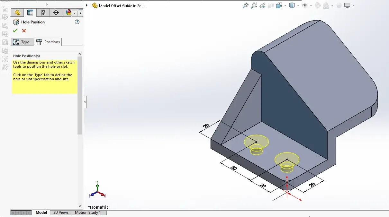The image size is (389, 217).
Task: Switch to the Type tab
Action: 22,42
